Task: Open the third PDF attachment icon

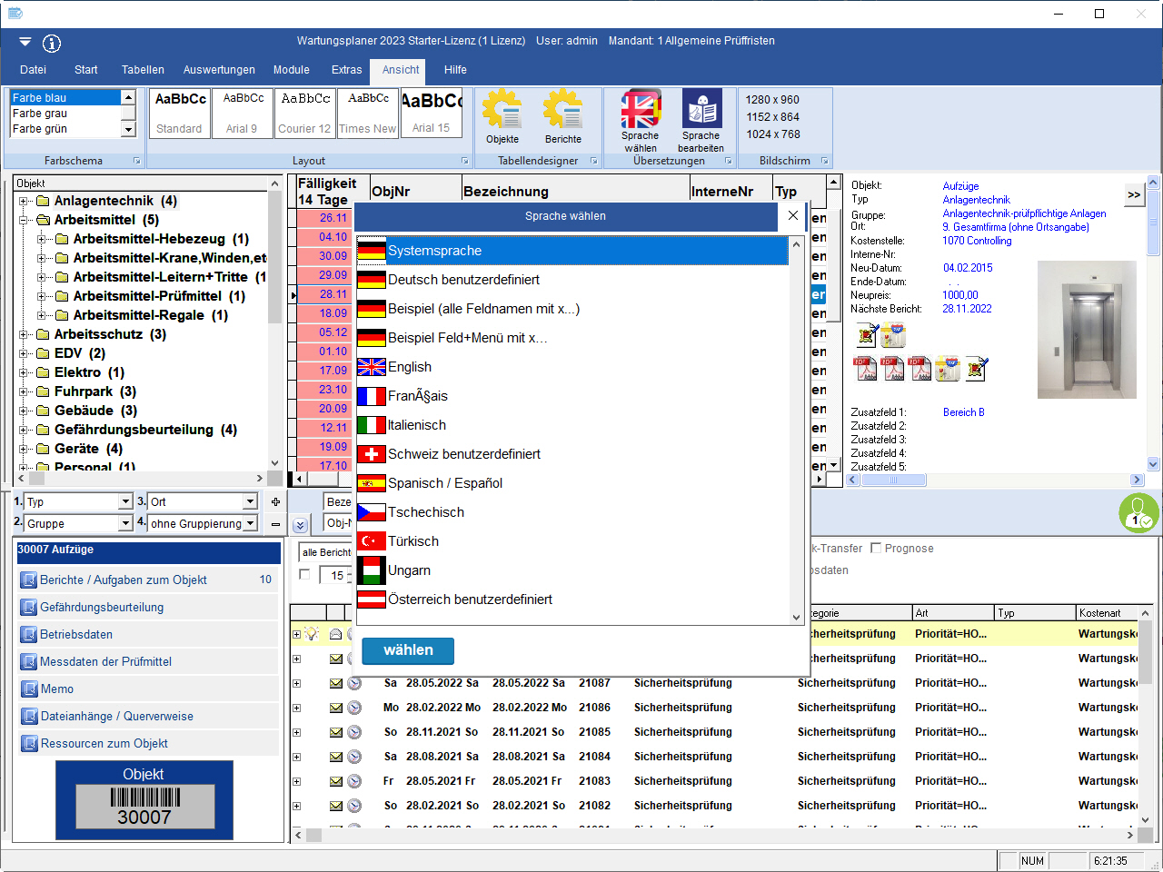Action: (920, 368)
